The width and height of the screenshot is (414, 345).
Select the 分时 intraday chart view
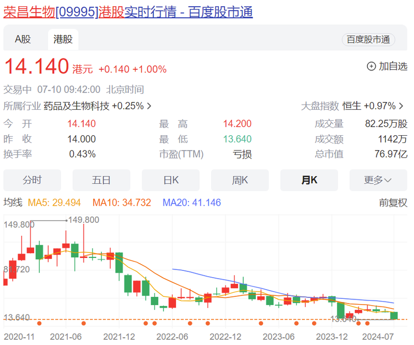coord(32,180)
